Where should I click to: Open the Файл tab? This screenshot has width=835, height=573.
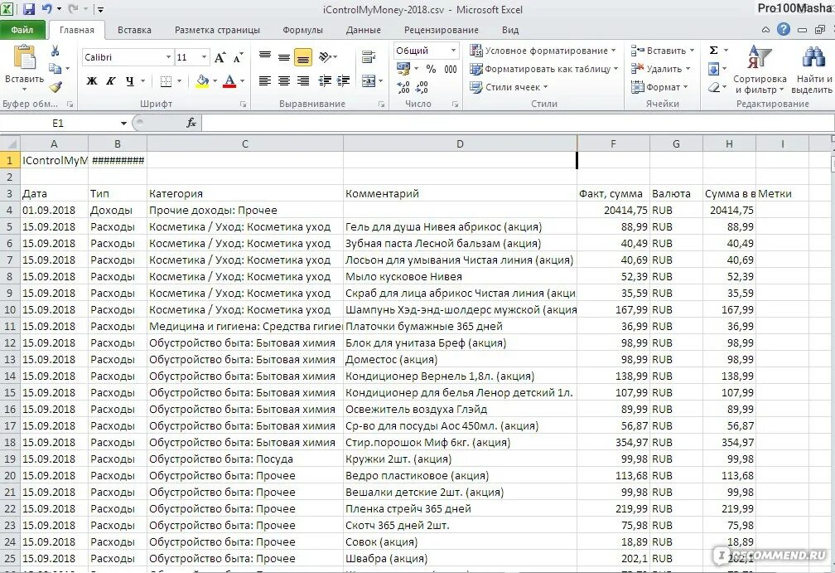click(22, 30)
